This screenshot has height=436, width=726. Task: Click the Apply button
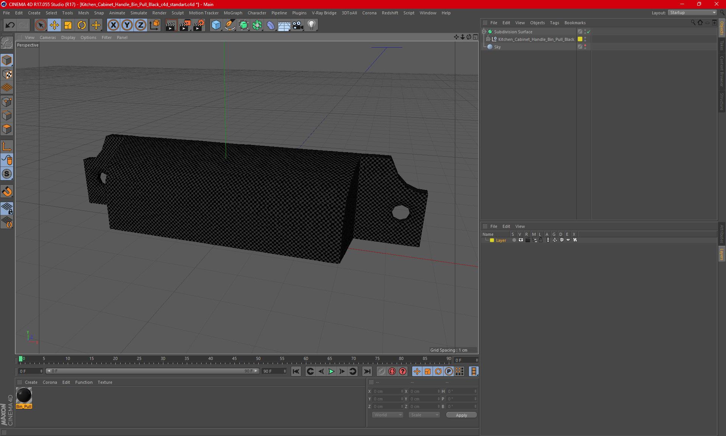pos(461,415)
